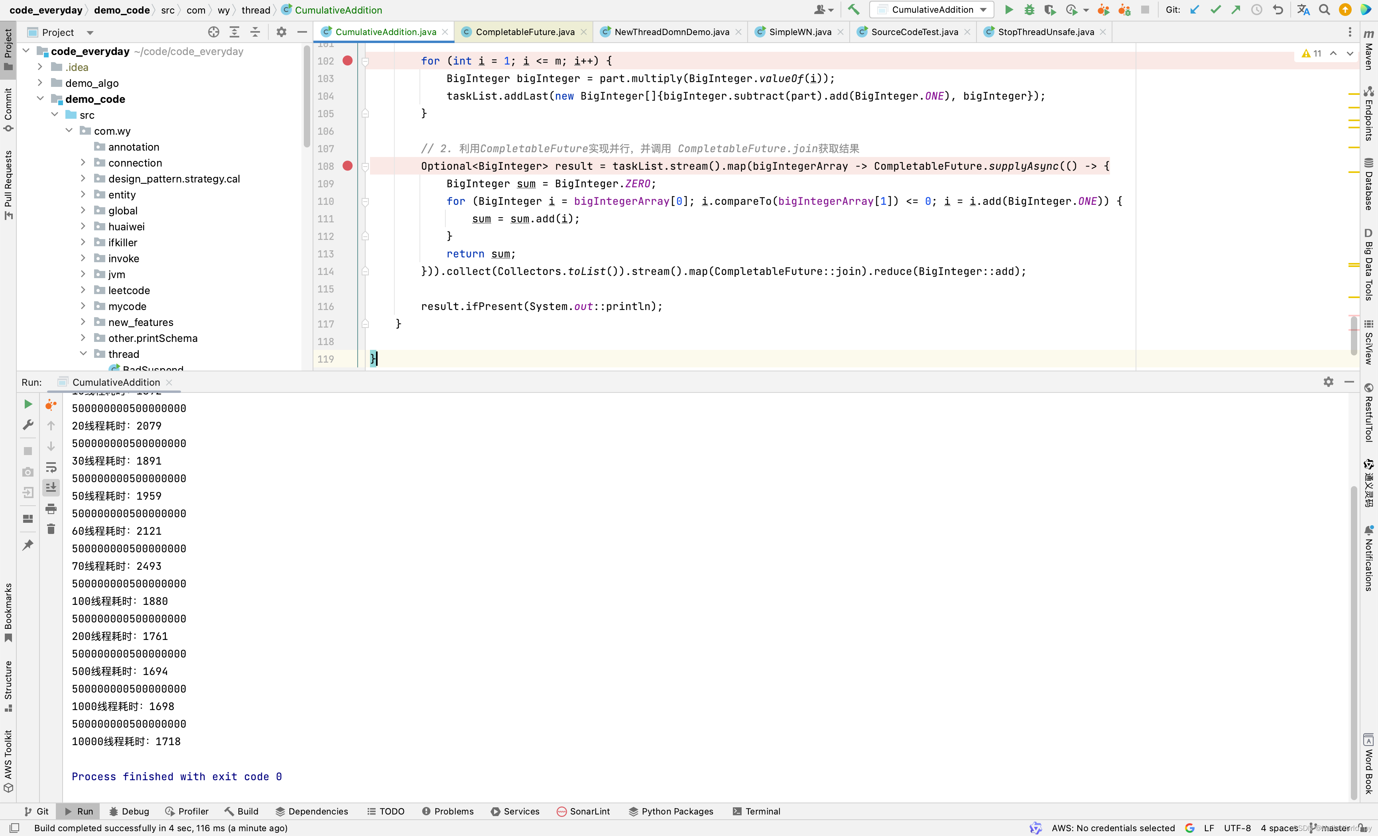This screenshot has height=836, width=1378.
Task: Click Git update project arrow icon
Action: tap(1195, 10)
